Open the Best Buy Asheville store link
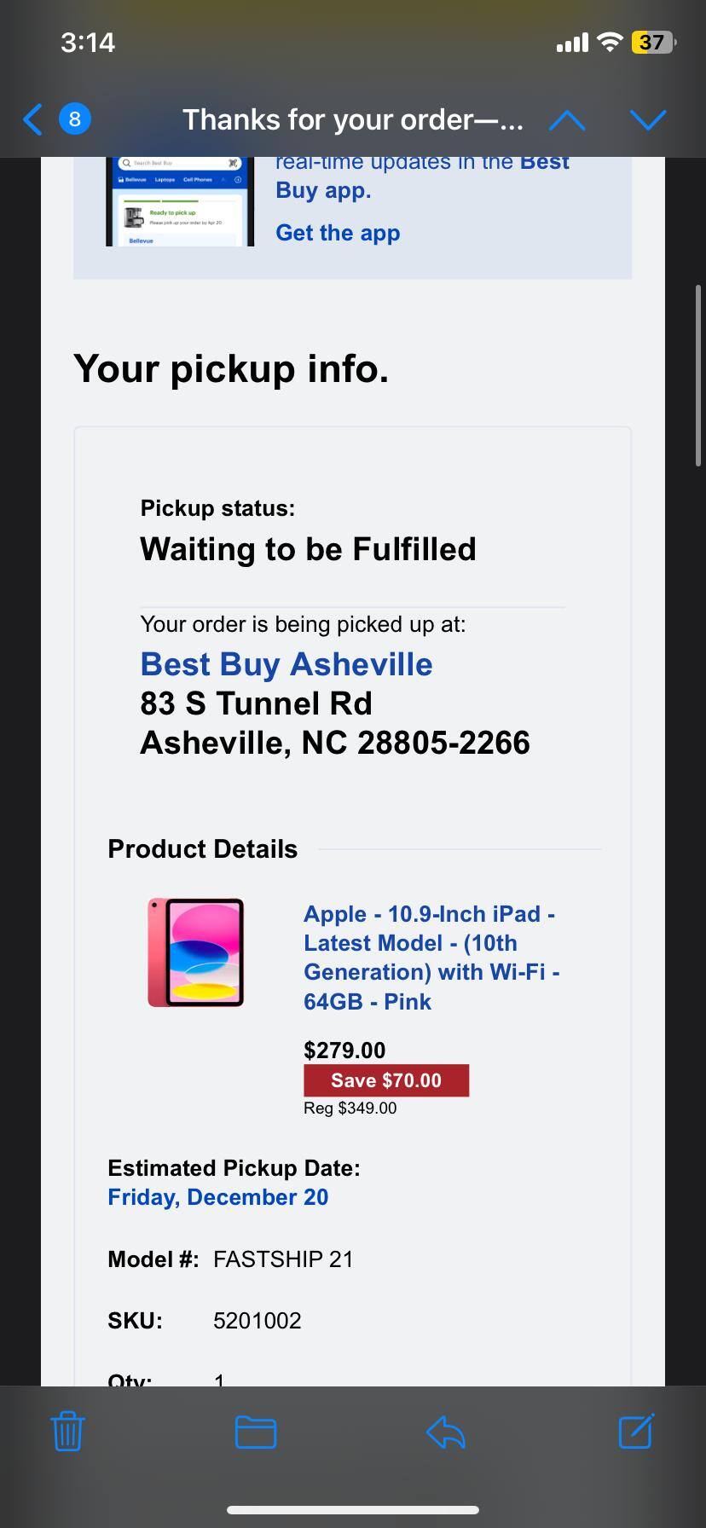Image resolution: width=706 pixels, height=1528 pixels. [286, 664]
